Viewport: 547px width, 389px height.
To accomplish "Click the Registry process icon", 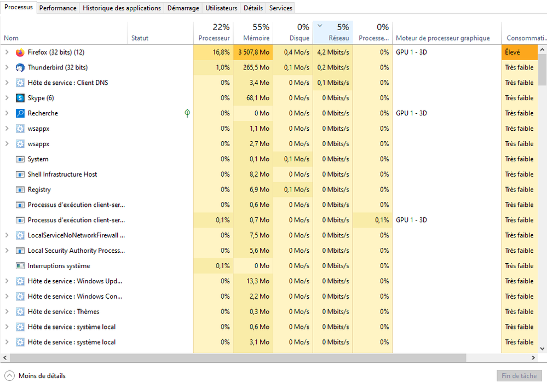I will tap(20, 190).
